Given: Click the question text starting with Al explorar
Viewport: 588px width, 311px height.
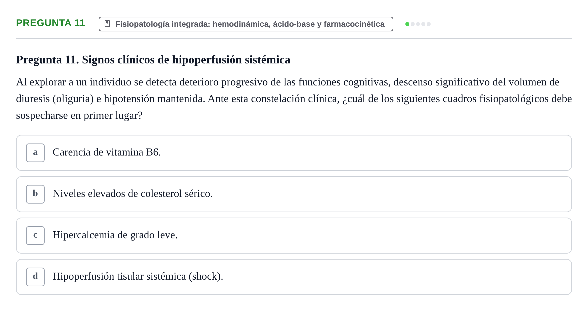Looking at the screenshot, I should click(294, 99).
